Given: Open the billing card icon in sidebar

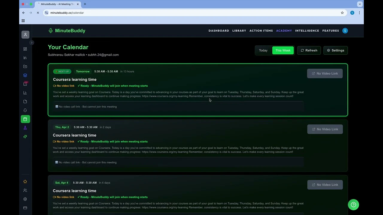Looking at the screenshot, I should 25,208.
